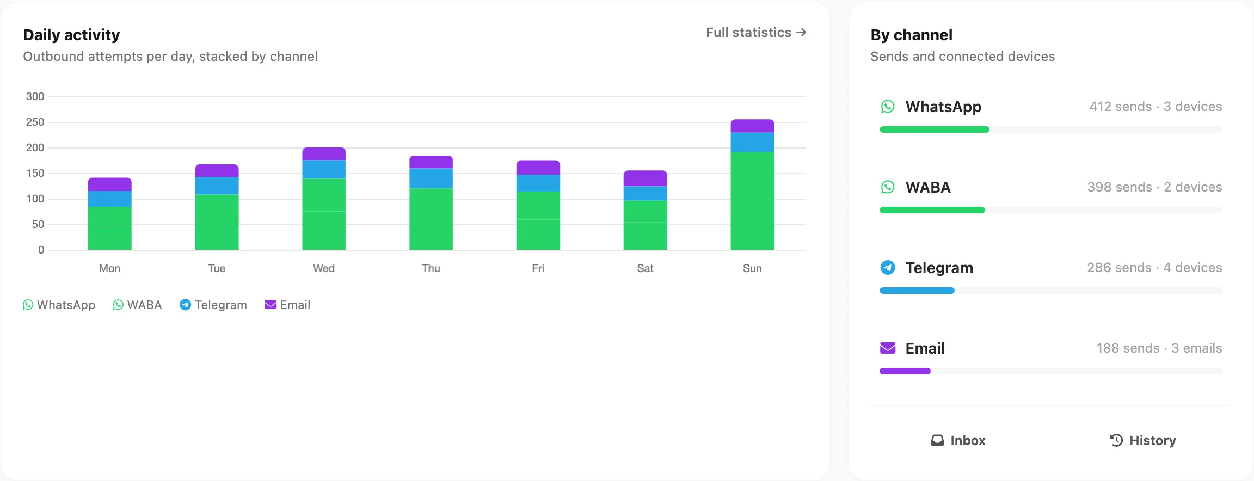Click the WABA icon in By channel list

tap(888, 187)
